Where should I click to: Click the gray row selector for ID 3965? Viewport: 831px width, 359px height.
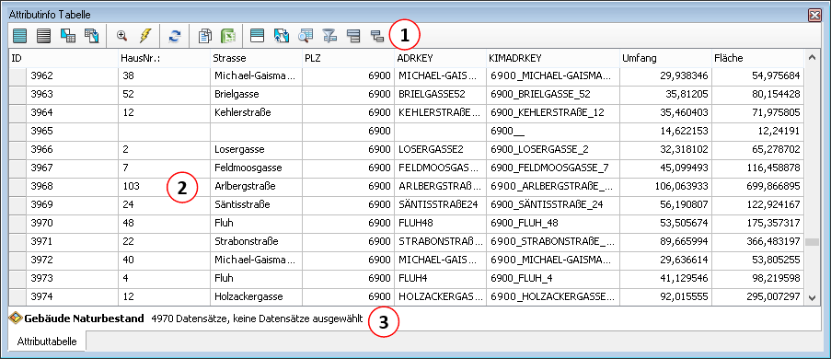point(18,131)
